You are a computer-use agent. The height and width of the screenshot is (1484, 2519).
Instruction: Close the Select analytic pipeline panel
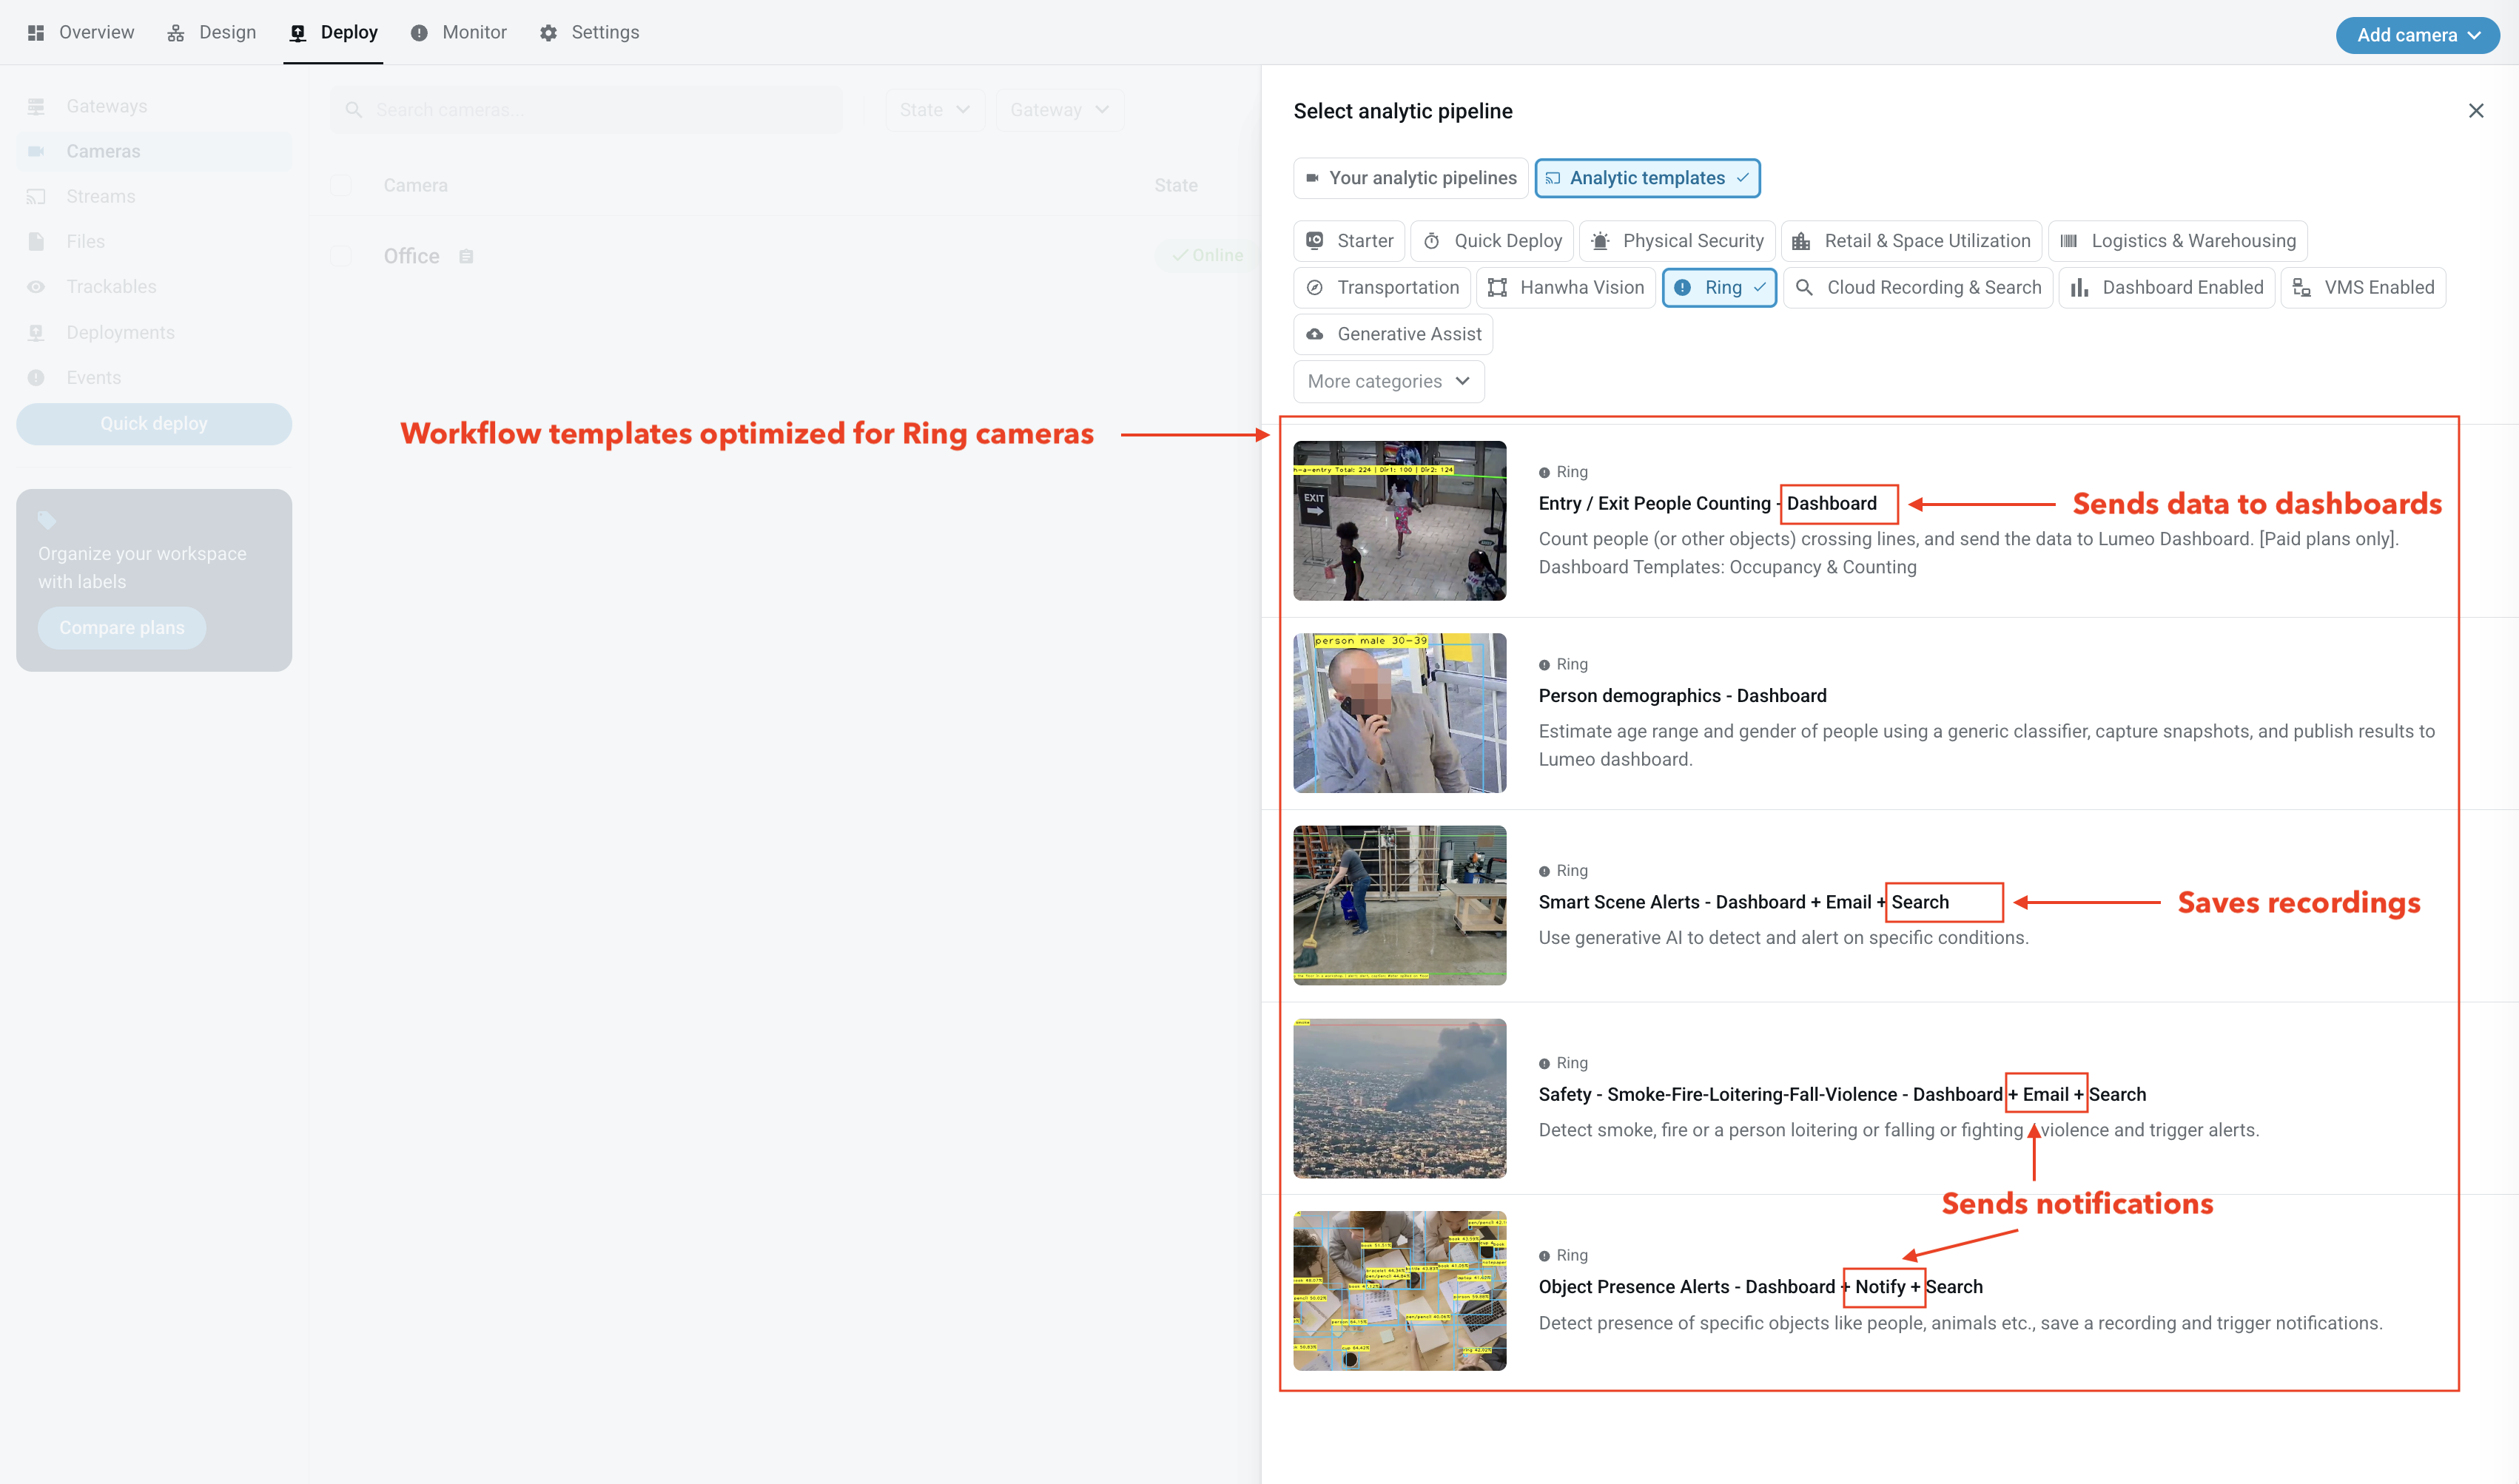[2475, 111]
